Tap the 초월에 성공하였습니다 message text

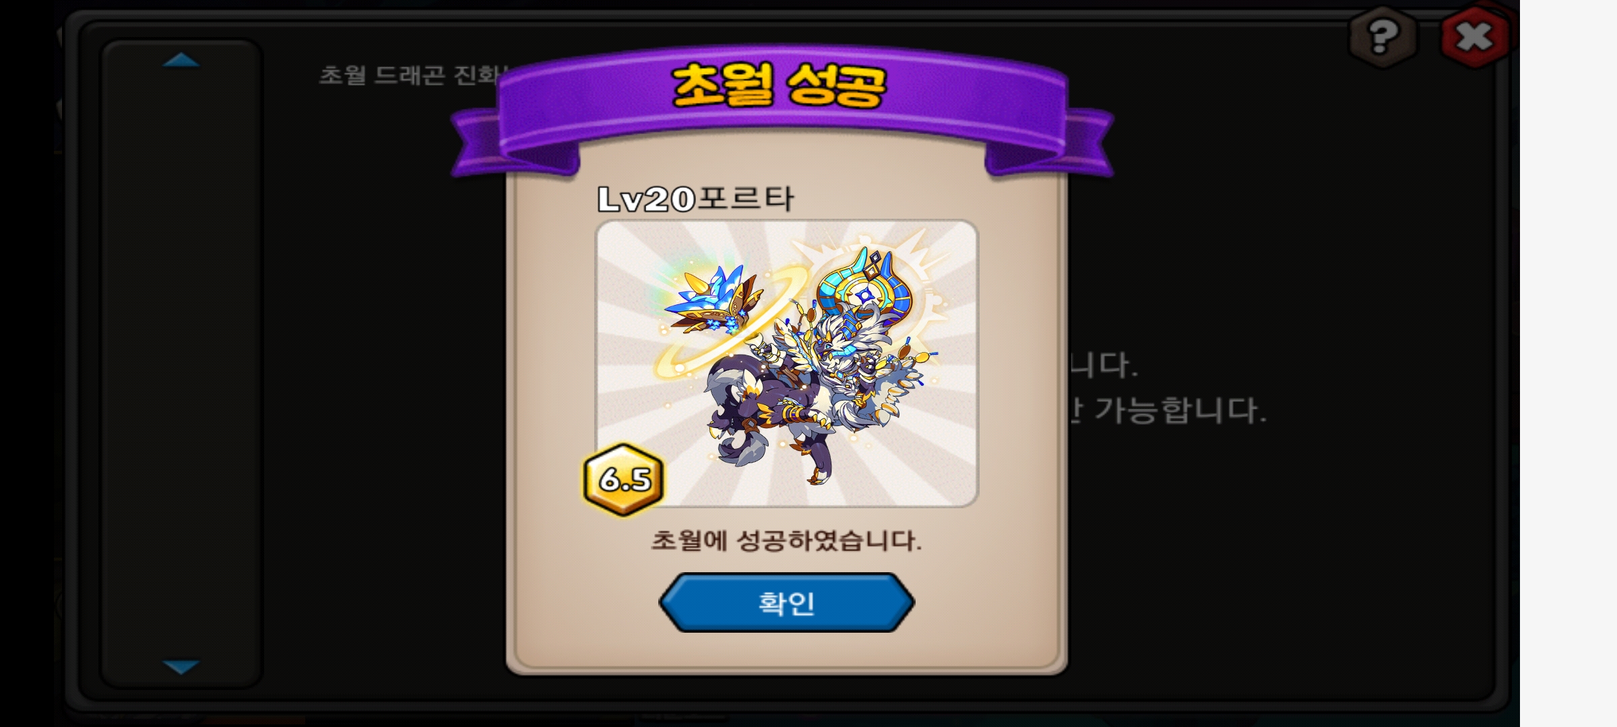[x=786, y=541]
